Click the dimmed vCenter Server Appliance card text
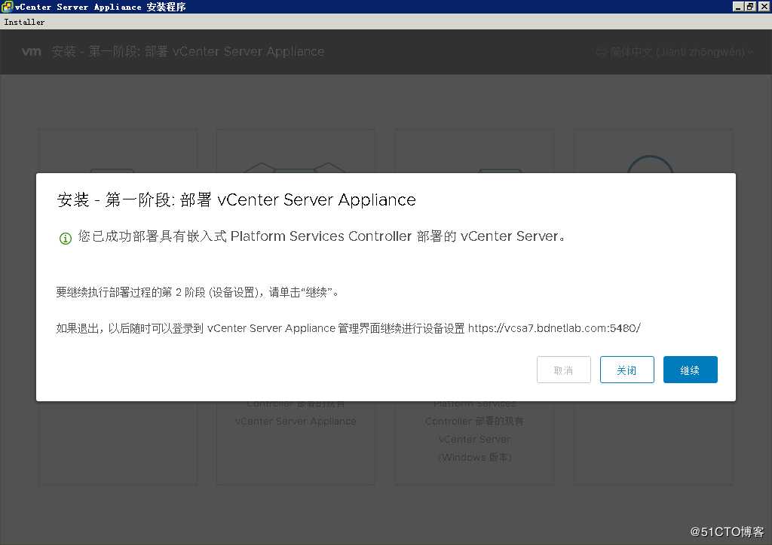772x545 pixels. pyautogui.click(x=296, y=421)
